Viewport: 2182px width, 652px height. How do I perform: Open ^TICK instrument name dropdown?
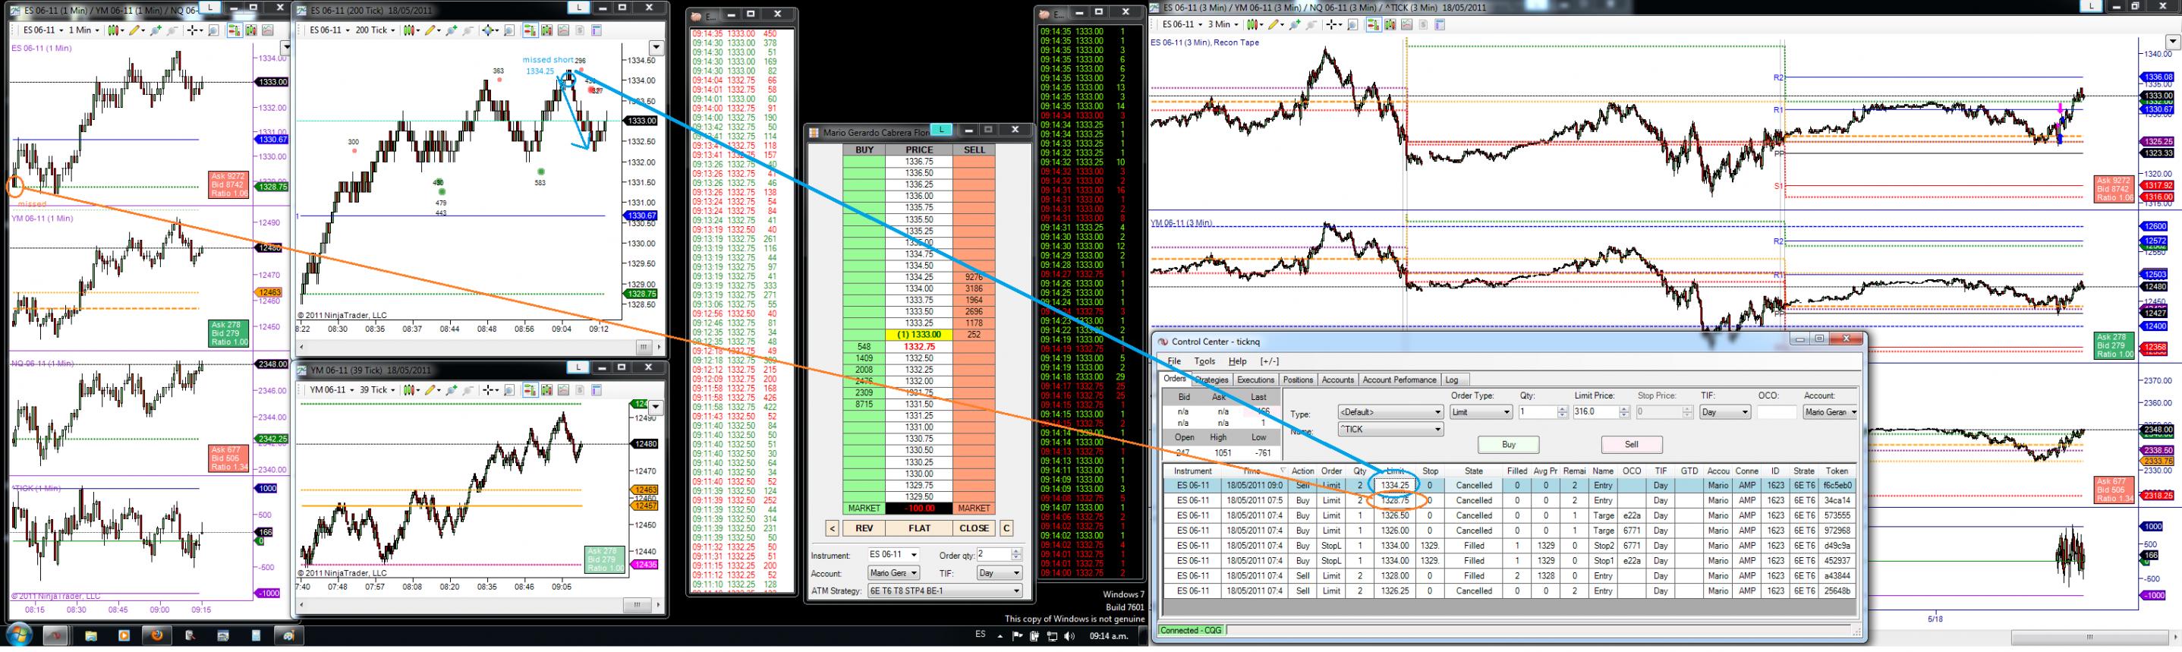coord(1392,430)
